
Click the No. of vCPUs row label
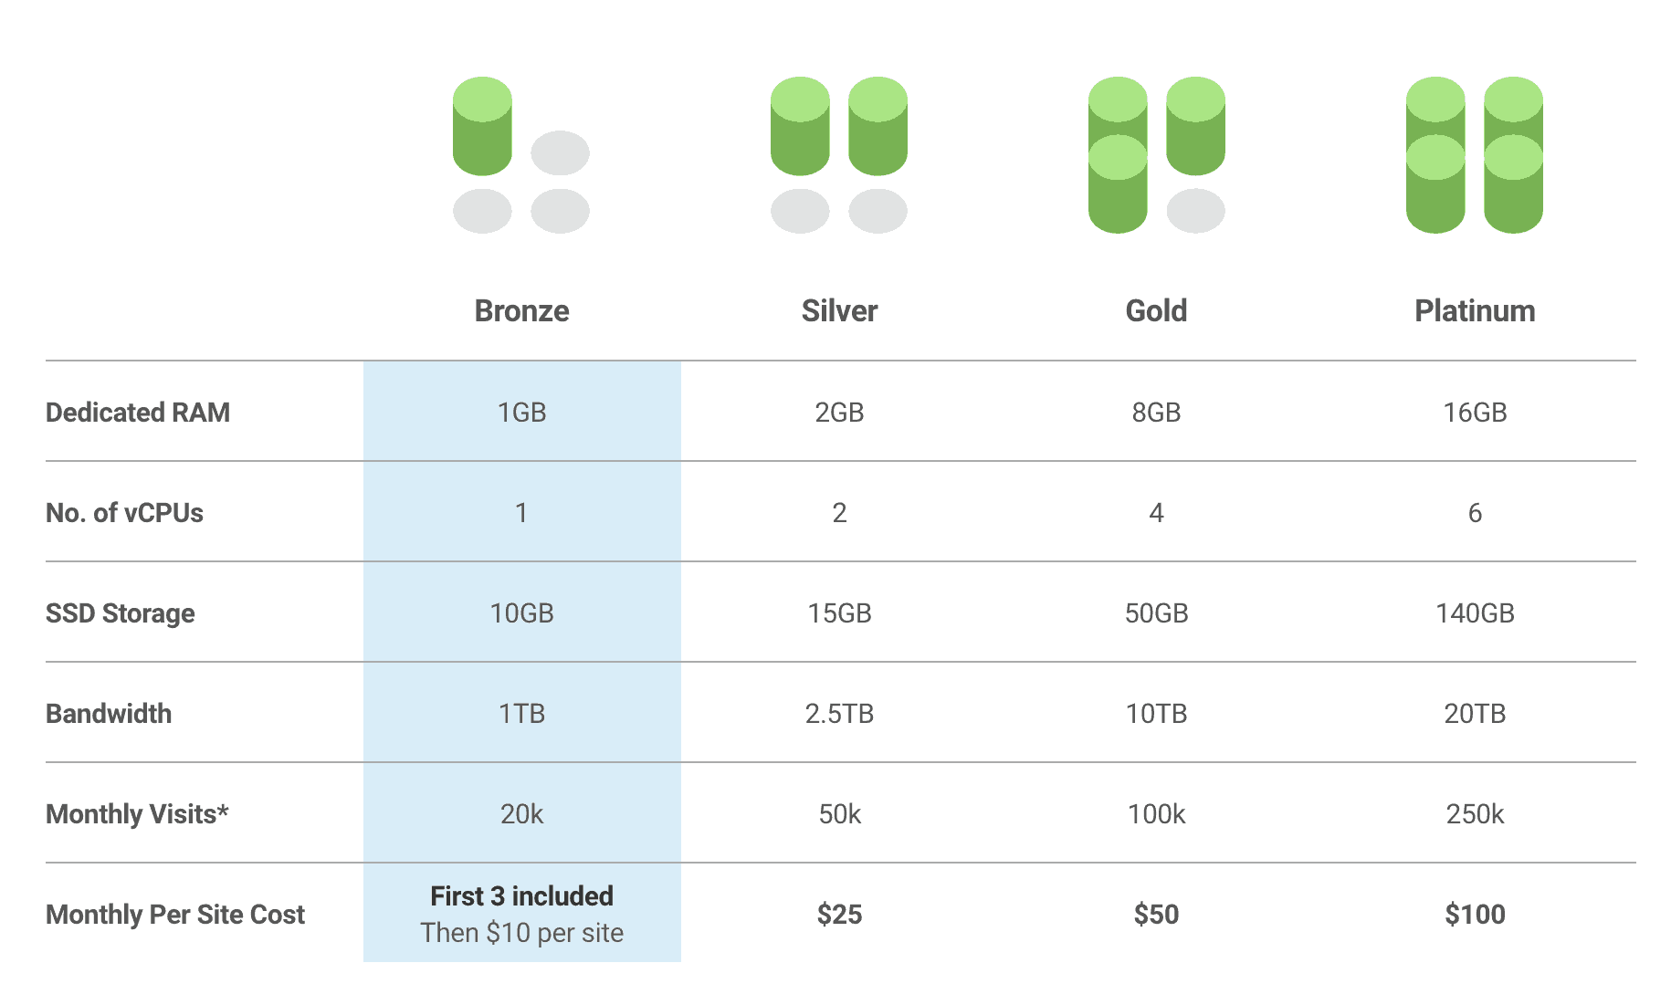[124, 513]
